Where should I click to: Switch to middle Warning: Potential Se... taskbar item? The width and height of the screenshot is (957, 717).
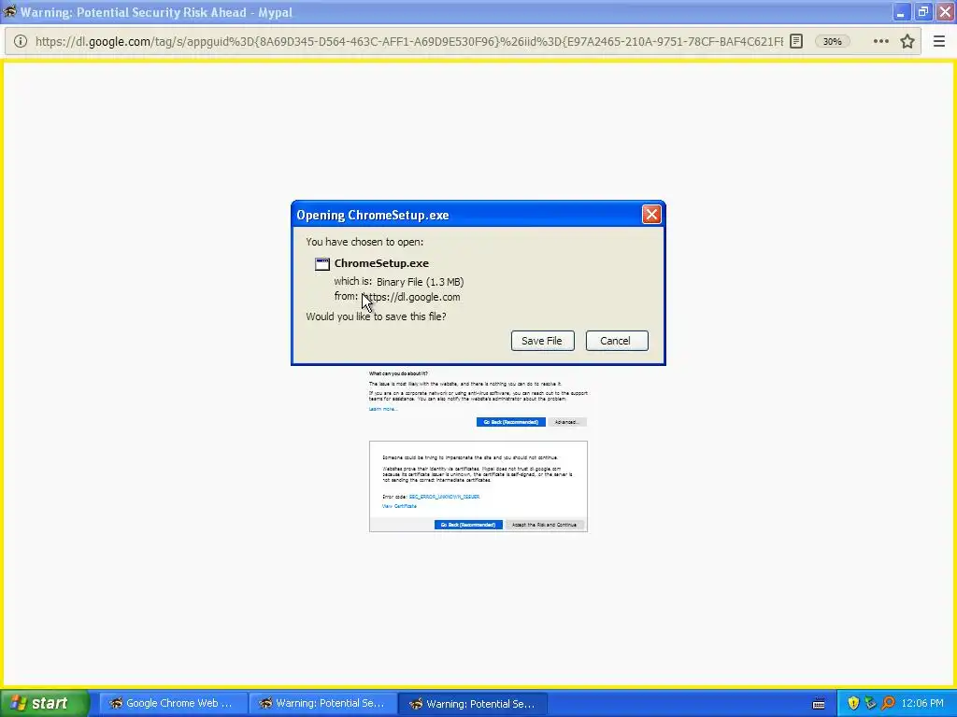tap(323, 703)
